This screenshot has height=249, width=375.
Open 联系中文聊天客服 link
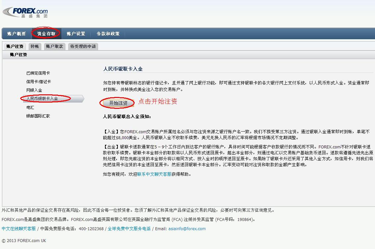154,174
